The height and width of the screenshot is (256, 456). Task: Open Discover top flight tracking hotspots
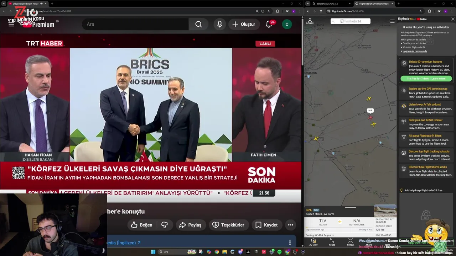click(x=426, y=155)
